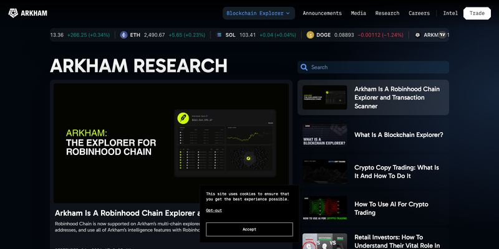Click the Solana icon in ticker
Screen dimensions: 499x249
[219, 35]
